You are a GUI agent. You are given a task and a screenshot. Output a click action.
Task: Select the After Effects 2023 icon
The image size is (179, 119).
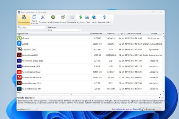pyautogui.click(x=19, y=61)
